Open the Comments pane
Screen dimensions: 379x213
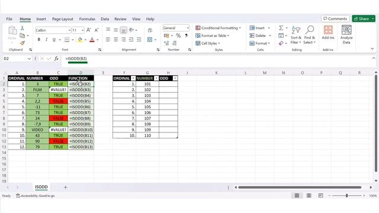click(335, 18)
